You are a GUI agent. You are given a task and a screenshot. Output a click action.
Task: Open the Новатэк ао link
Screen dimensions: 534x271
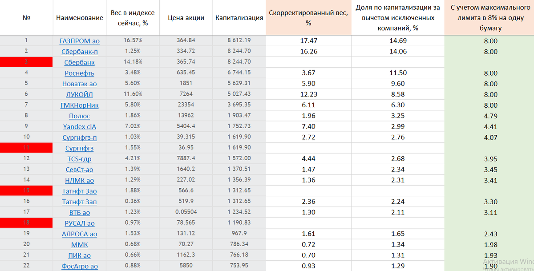(80, 84)
